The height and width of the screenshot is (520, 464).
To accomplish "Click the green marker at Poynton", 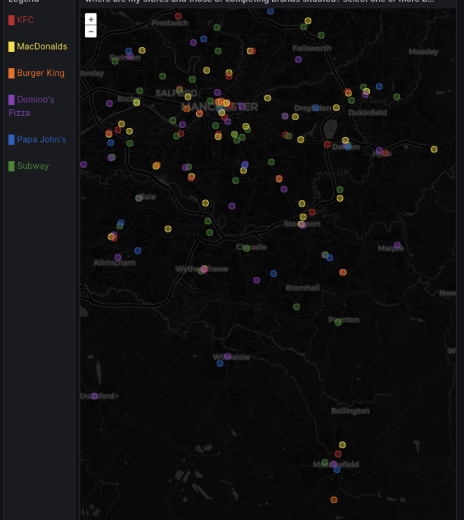I will (338, 323).
